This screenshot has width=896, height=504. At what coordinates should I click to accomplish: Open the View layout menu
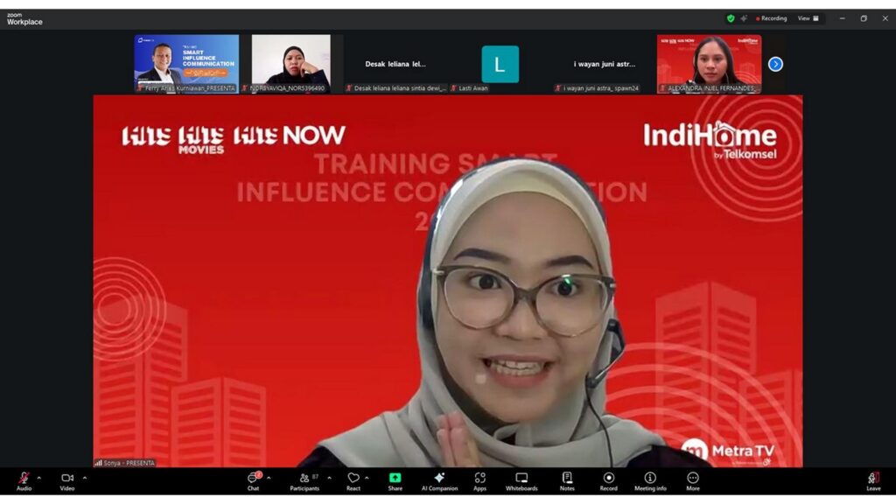pos(808,18)
